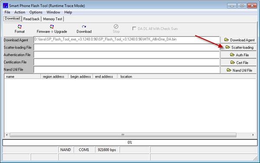The height and width of the screenshot is (163, 260).
Task: Switch to the Read back tab
Action: click(x=31, y=19)
